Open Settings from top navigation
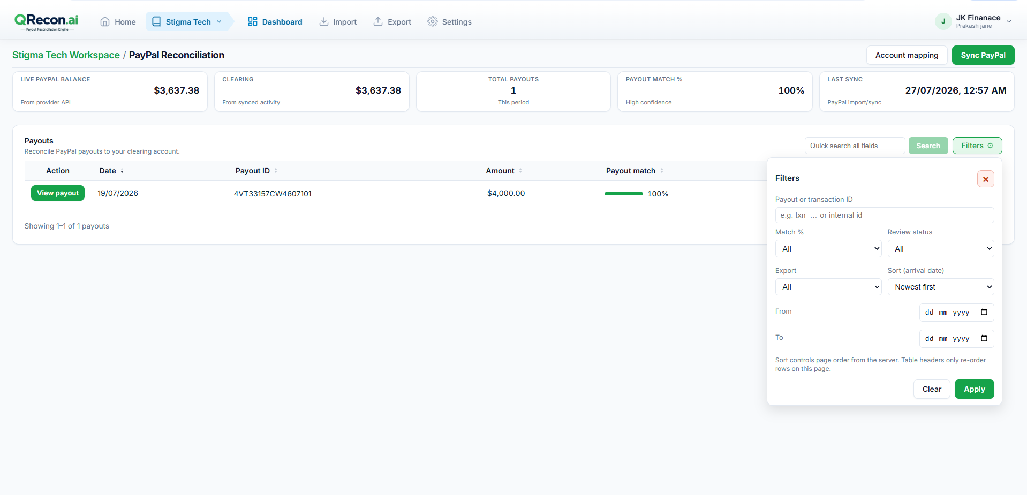This screenshot has width=1027, height=495. pos(450,22)
